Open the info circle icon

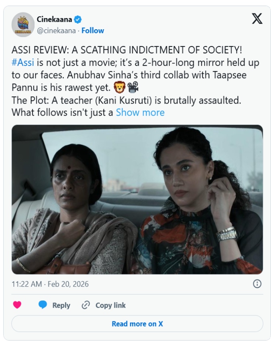[x=257, y=284]
